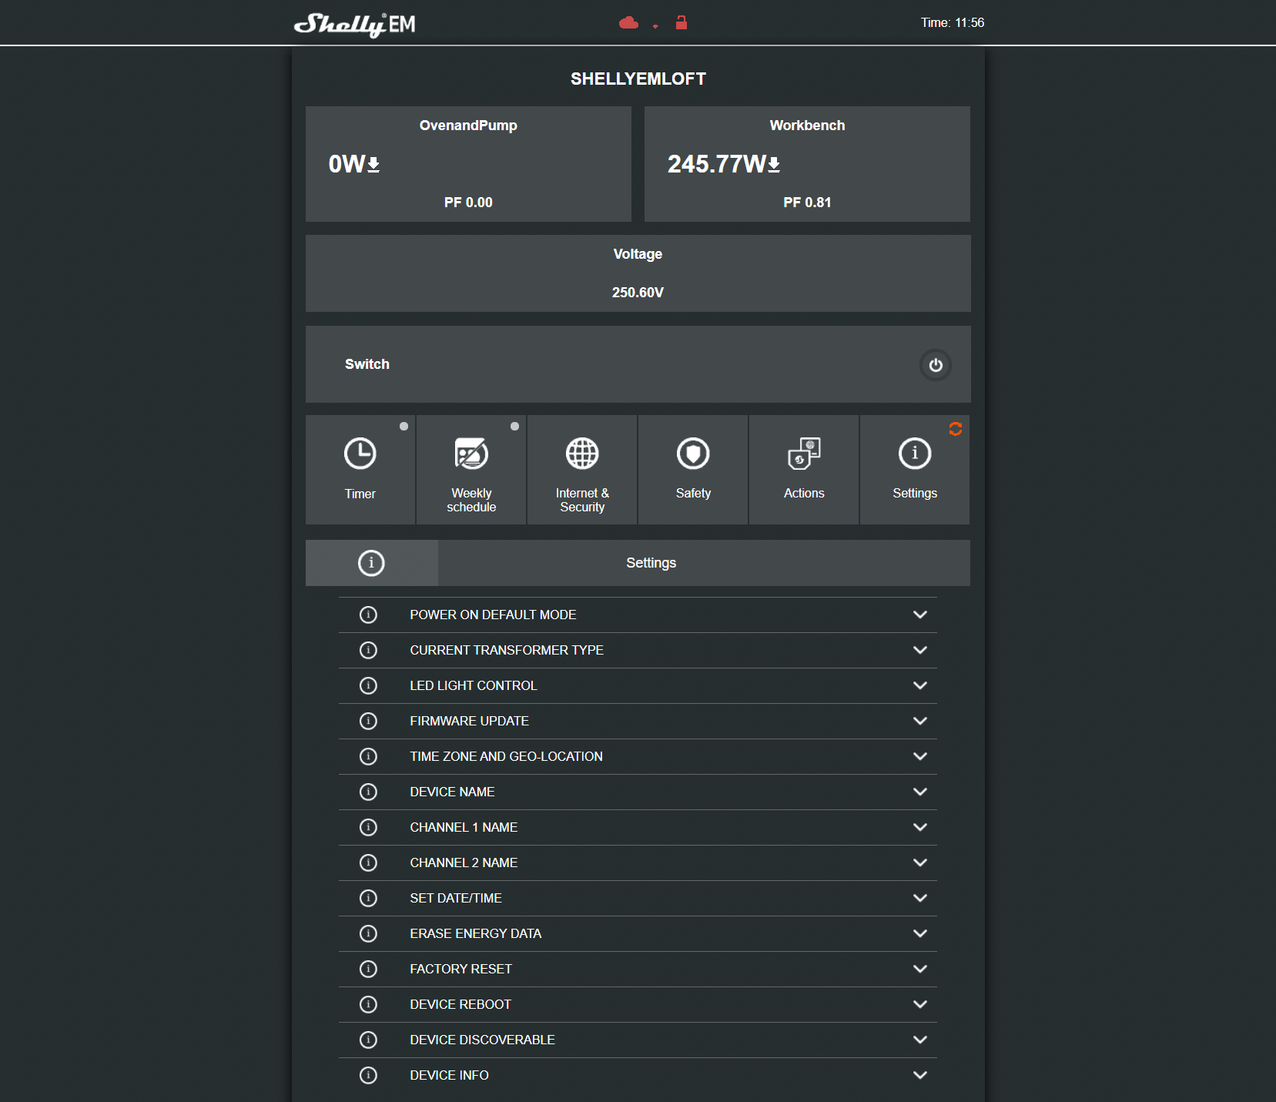The height and width of the screenshot is (1102, 1276).
Task: Click the Device Reboot row label
Action: click(460, 1004)
